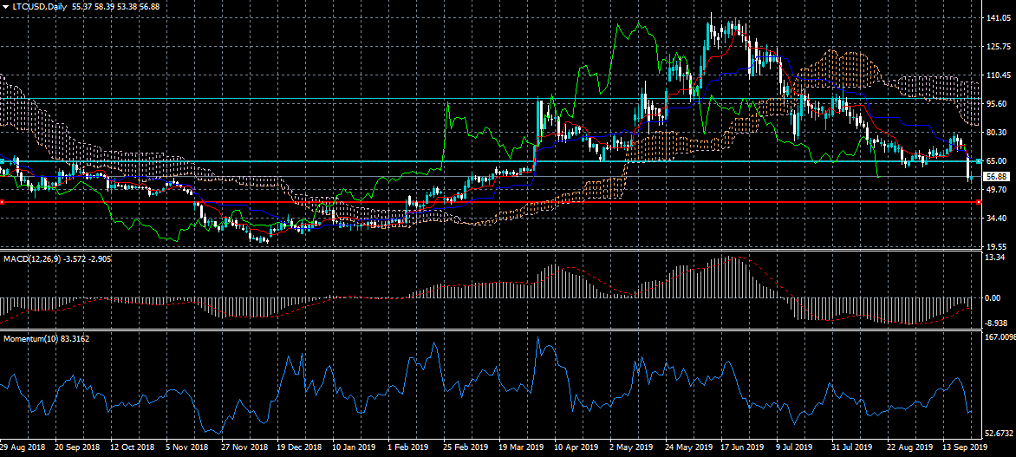Click the 25 Feb 2019 date label
The width and height of the screenshot is (1016, 457).
click(x=466, y=447)
